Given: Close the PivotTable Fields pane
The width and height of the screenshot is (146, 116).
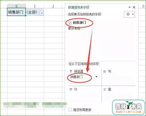Looking at the screenshot, I should click(x=134, y=7).
